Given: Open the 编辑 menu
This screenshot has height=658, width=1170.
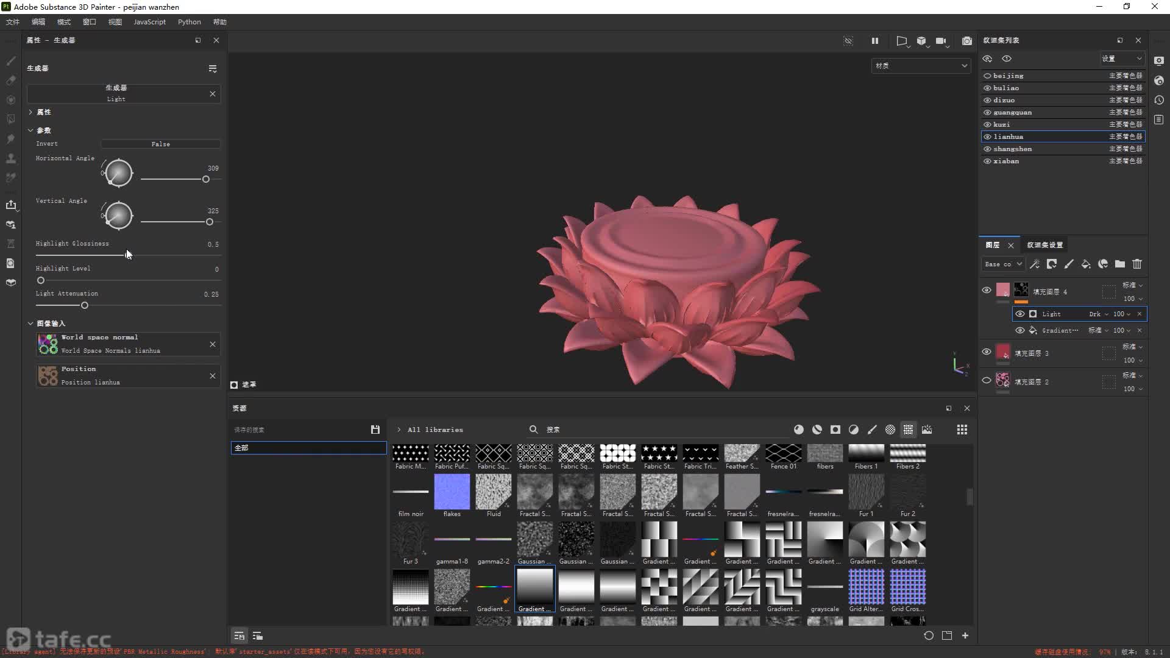Looking at the screenshot, I should (x=38, y=22).
